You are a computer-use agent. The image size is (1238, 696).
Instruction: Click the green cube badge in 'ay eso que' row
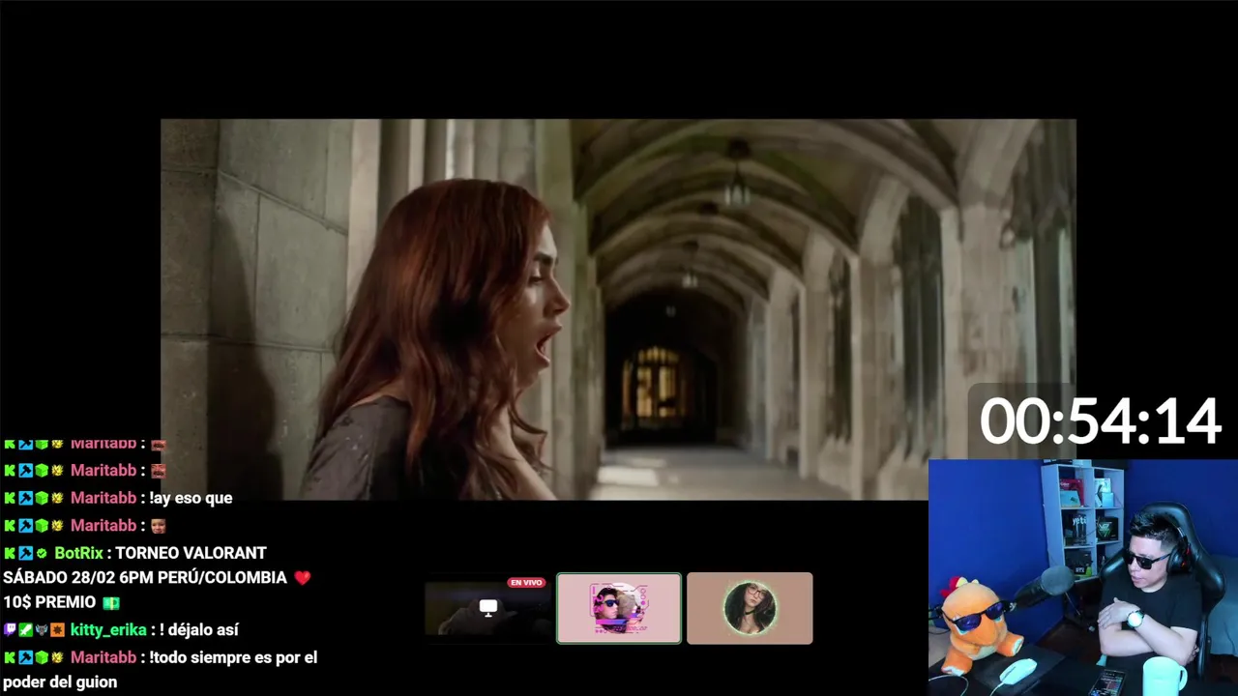click(x=42, y=499)
